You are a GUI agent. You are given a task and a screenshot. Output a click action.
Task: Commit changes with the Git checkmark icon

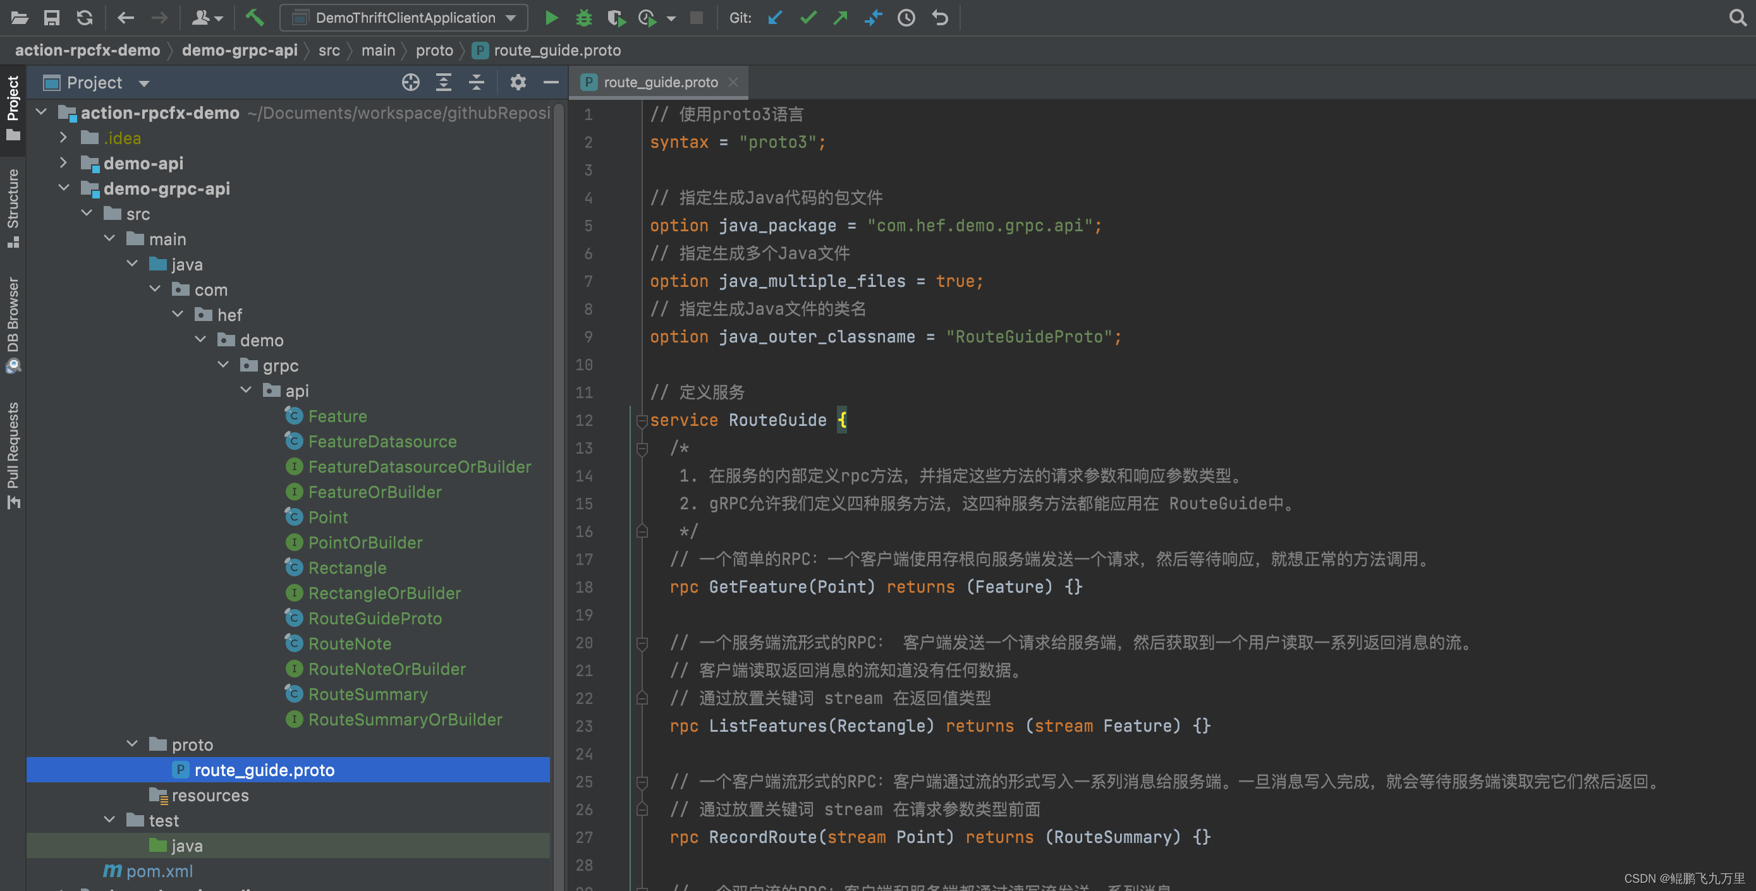click(x=807, y=18)
